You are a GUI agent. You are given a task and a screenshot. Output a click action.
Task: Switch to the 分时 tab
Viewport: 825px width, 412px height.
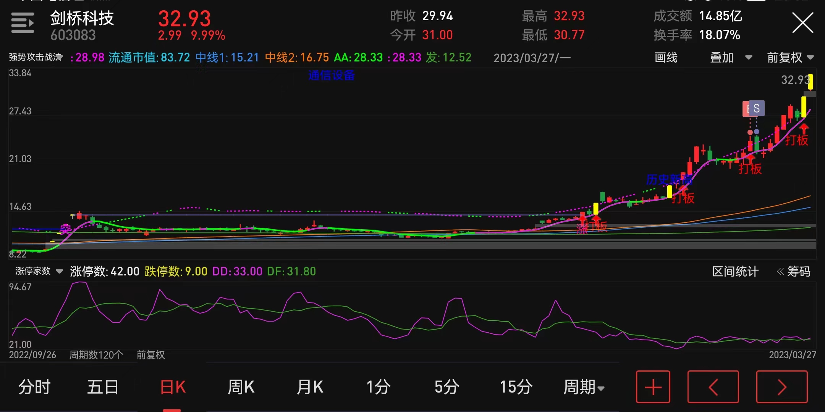click(x=34, y=387)
